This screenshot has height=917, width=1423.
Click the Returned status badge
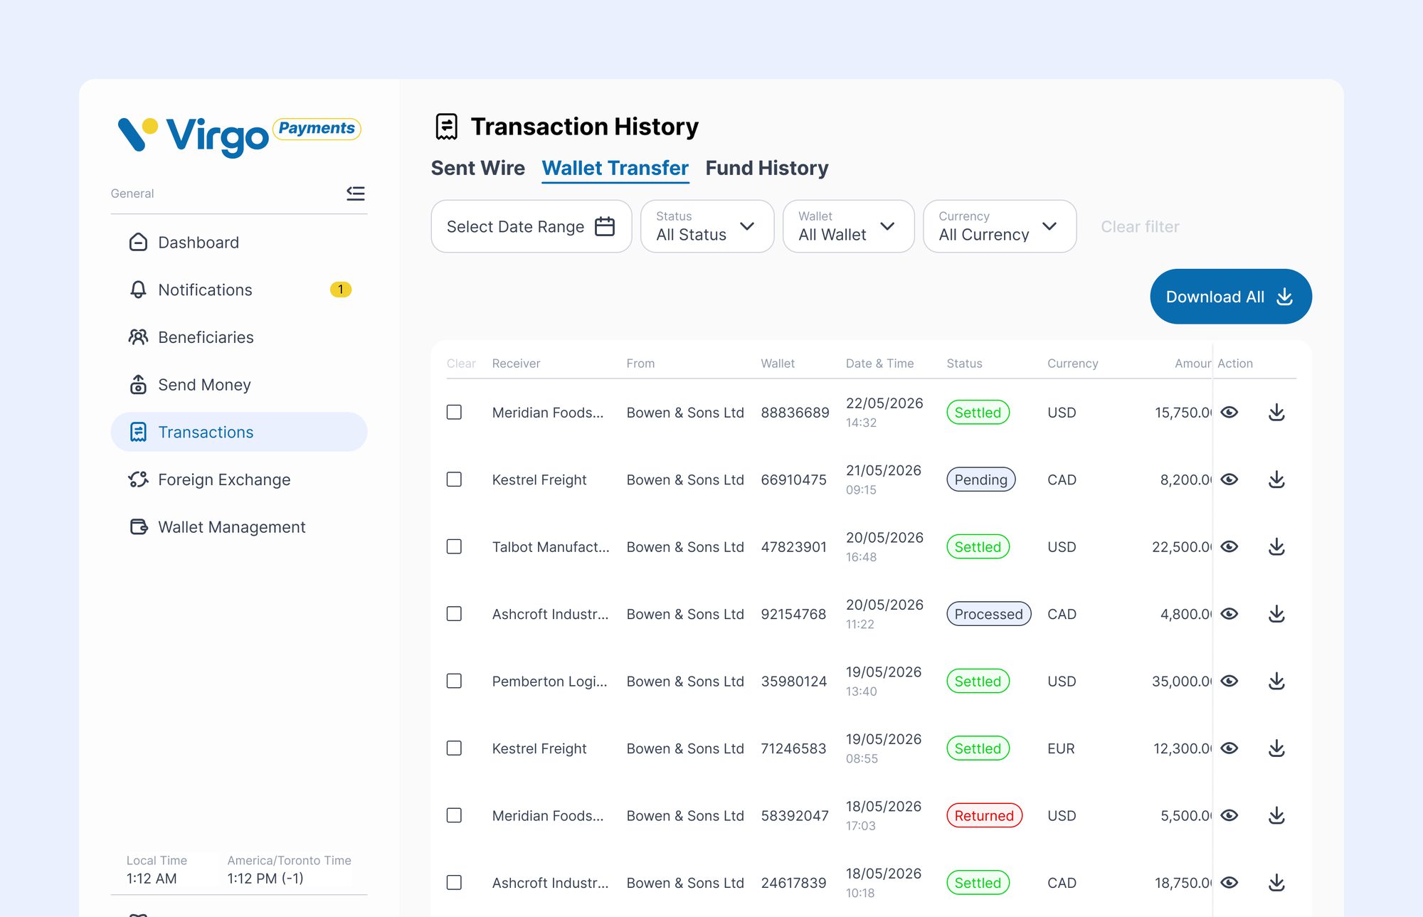click(x=984, y=815)
